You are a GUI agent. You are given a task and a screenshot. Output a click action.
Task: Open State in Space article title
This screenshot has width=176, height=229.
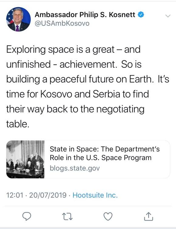105,153
